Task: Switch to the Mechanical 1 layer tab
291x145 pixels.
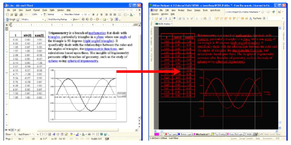Action: (203, 134)
